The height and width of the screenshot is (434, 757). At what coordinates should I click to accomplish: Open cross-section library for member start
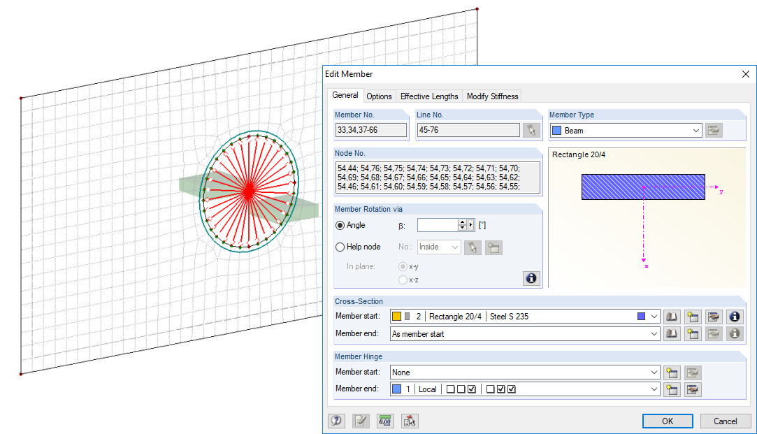(672, 317)
